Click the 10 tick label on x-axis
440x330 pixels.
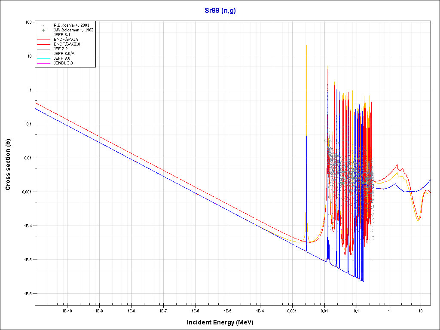tap(421, 310)
